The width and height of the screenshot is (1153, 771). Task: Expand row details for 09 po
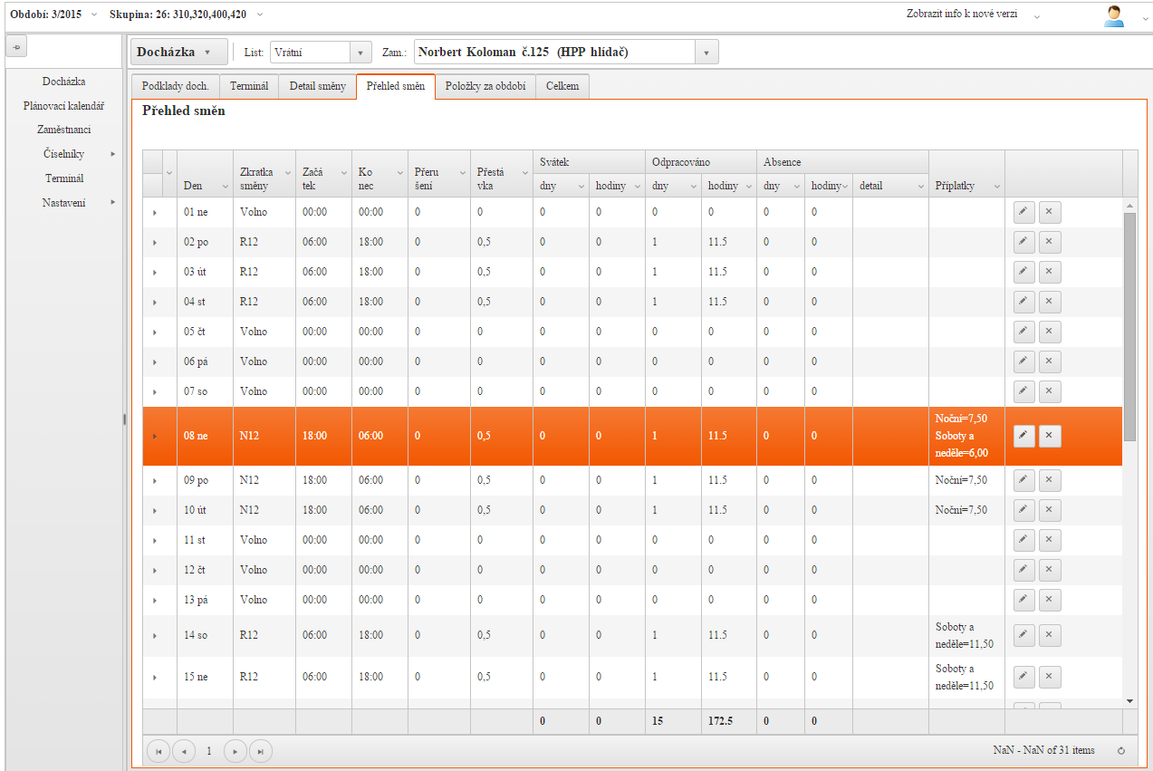point(154,481)
